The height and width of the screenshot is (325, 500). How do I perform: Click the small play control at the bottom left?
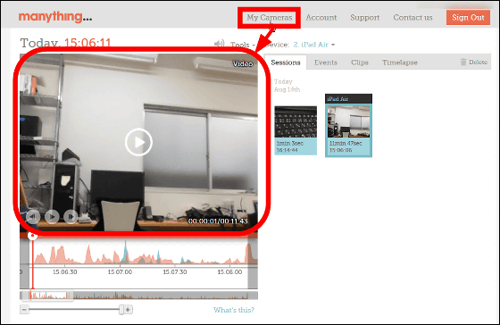click(x=52, y=217)
